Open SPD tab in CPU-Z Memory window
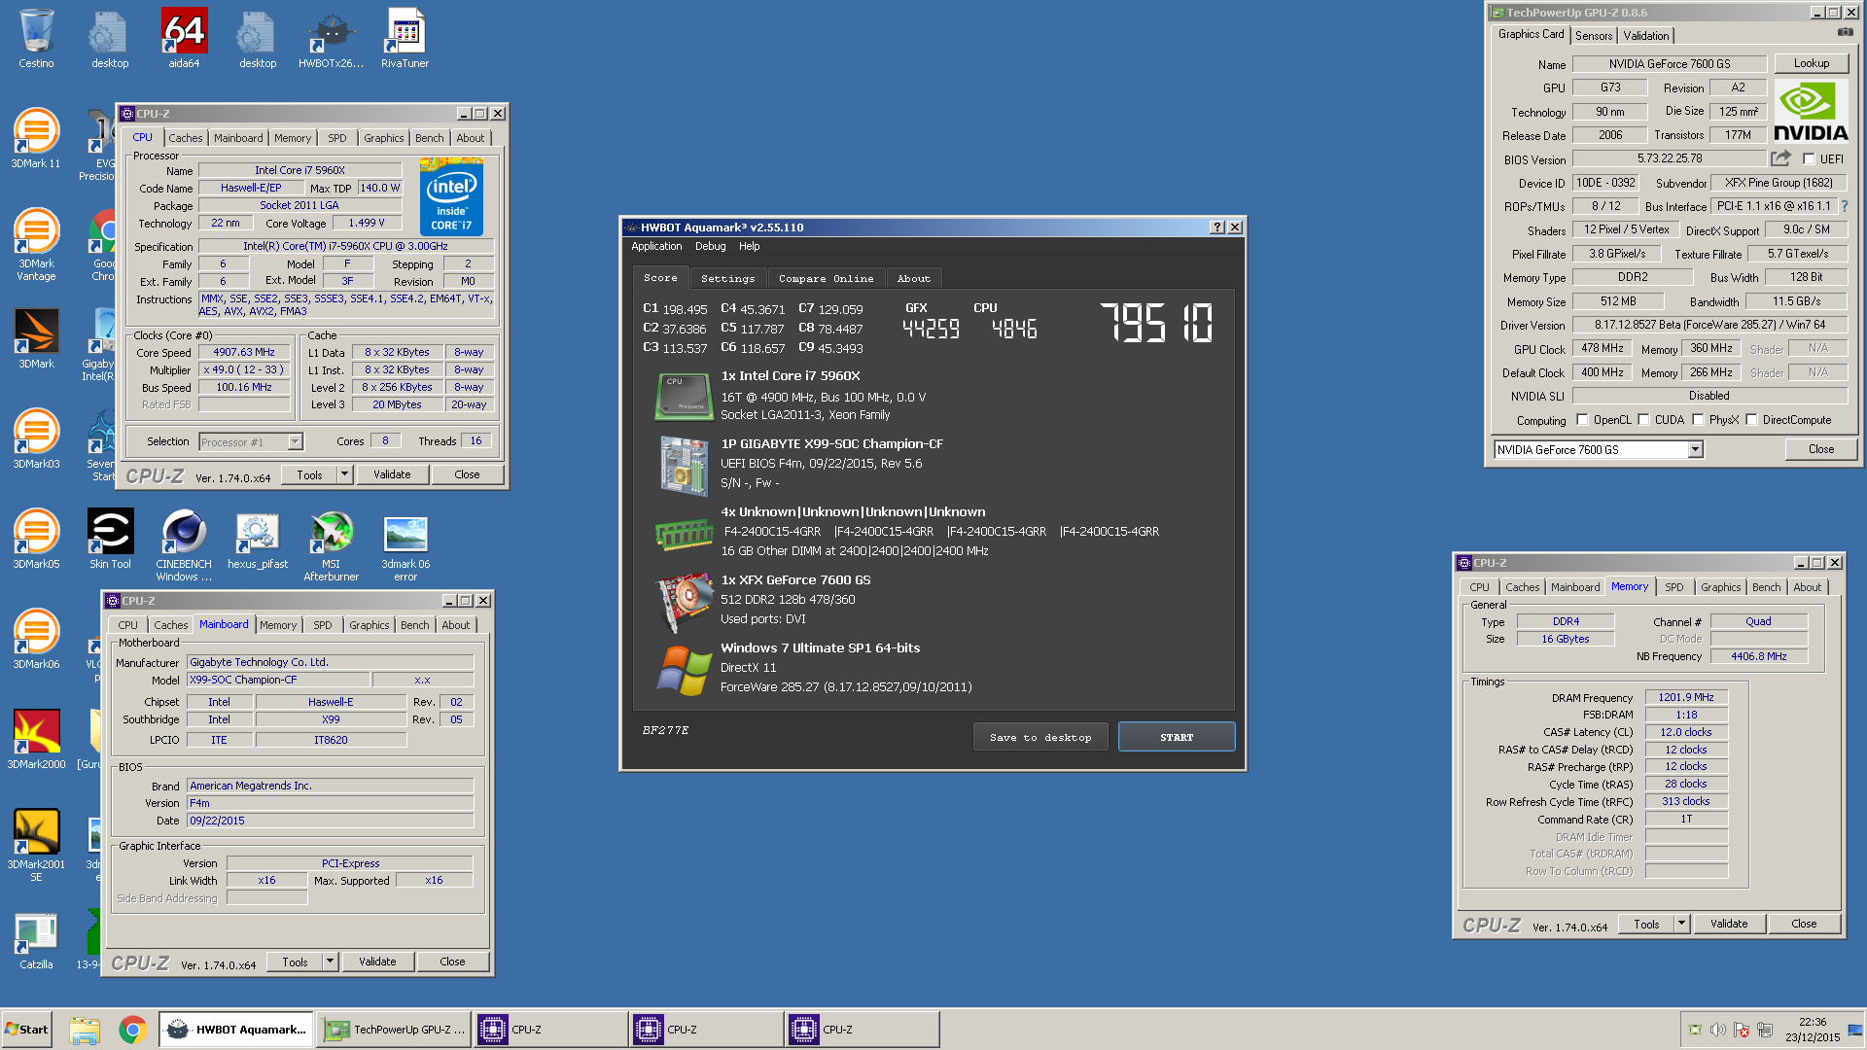Viewport: 1867px width, 1050px height. (1673, 587)
